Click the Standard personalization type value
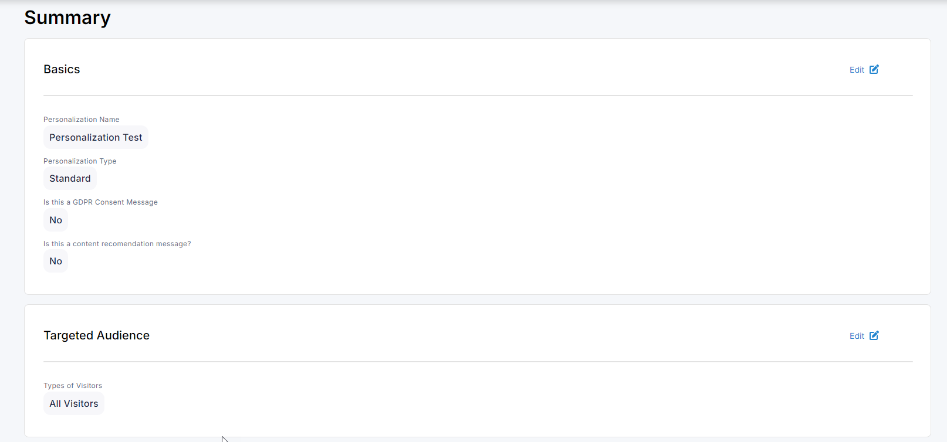The width and height of the screenshot is (947, 442). [70, 178]
